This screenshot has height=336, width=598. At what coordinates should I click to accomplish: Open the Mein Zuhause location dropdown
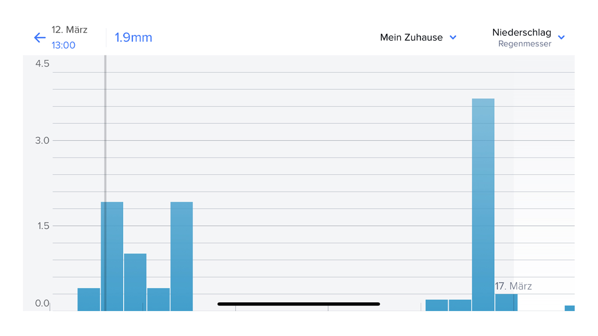coord(412,38)
